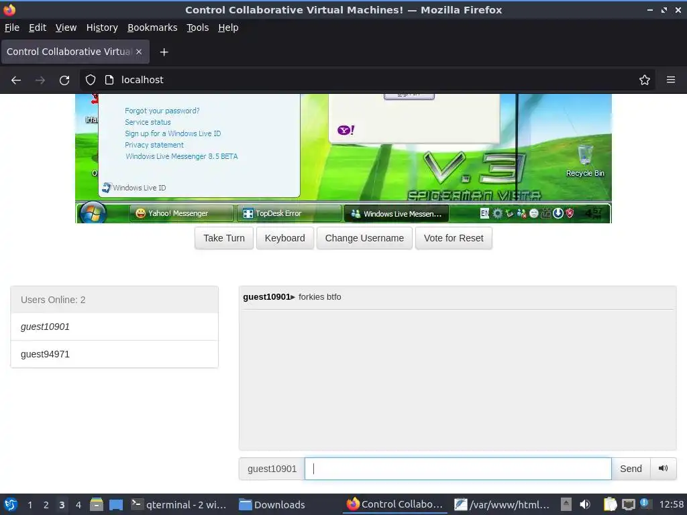Click the browser forward arrow
Screen dimensions: 687x515
click(x=40, y=80)
